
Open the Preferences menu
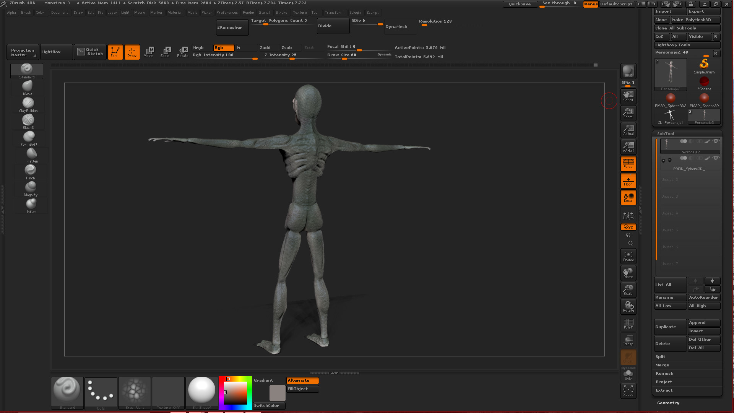click(x=227, y=13)
